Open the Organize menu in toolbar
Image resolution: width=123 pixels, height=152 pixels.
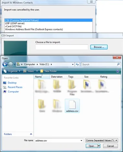(x=12, y=71)
